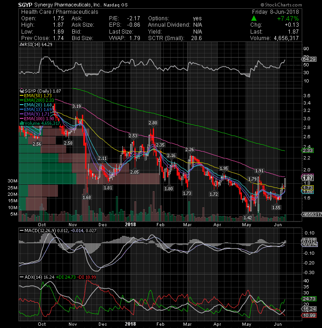
Task: Click the 2.58 price low label
Action: click(x=68, y=143)
